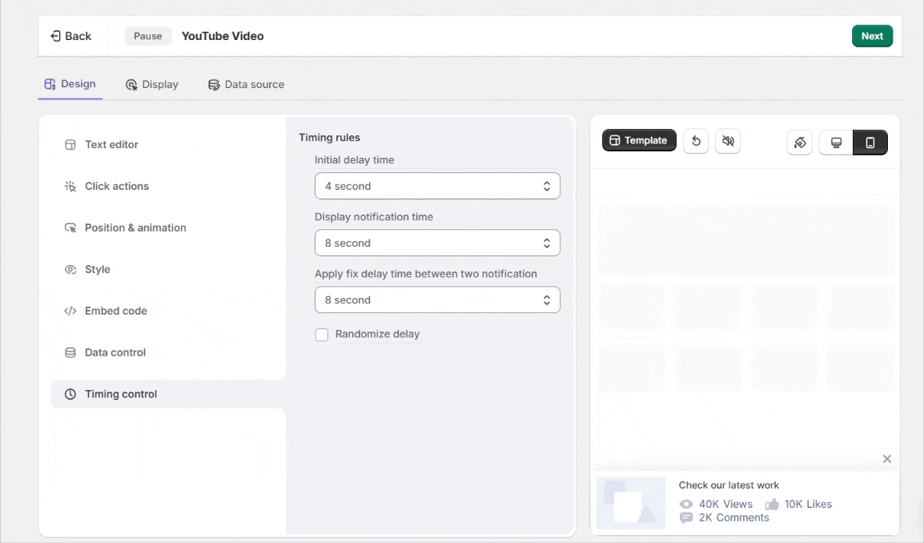This screenshot has width=924, height=543.
Task: Click the '40K Views' text
Action: point(725,504)
